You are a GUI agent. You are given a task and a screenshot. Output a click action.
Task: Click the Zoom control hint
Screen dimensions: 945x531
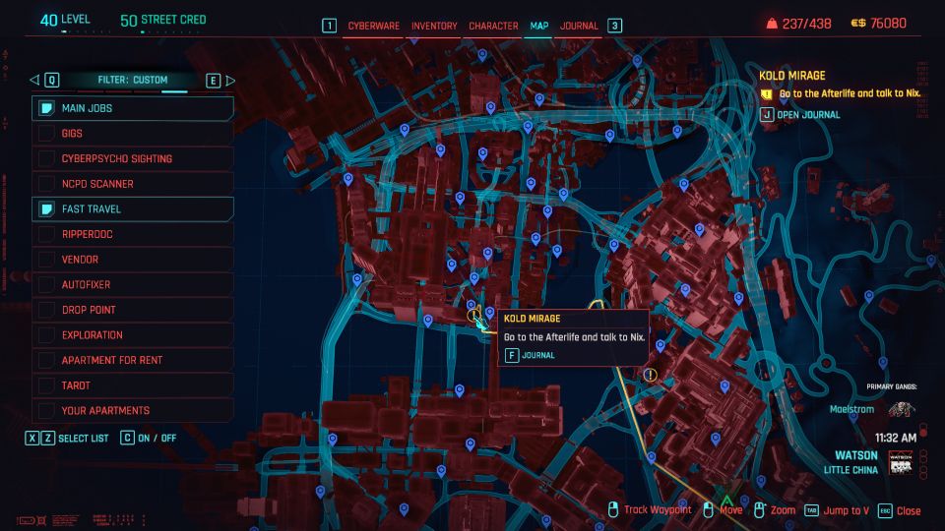[783, 510]
